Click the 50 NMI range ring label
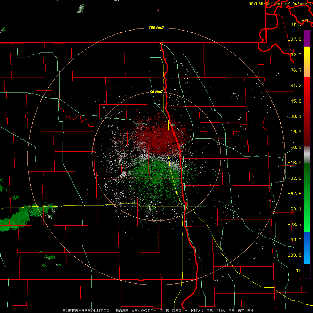 156,92
